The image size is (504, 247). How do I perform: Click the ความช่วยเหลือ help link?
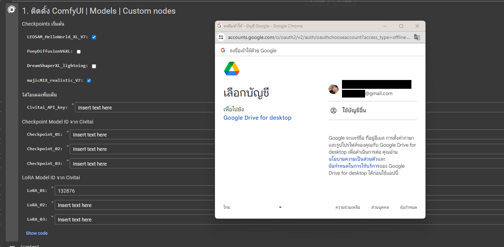click(x=348, y=207)
